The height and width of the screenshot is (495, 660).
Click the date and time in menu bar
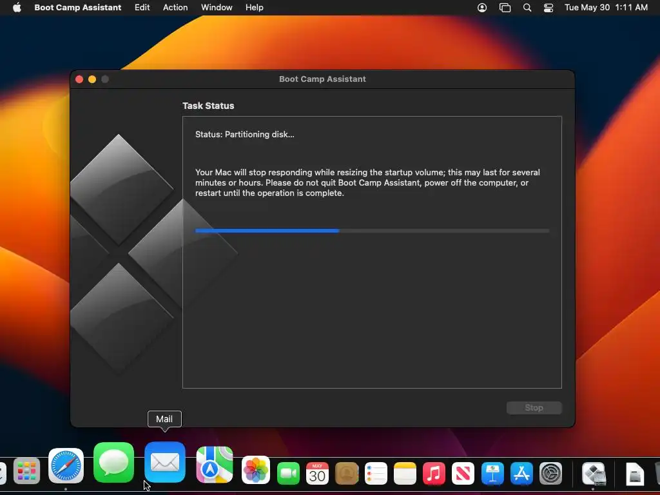(x=606, y=7)
